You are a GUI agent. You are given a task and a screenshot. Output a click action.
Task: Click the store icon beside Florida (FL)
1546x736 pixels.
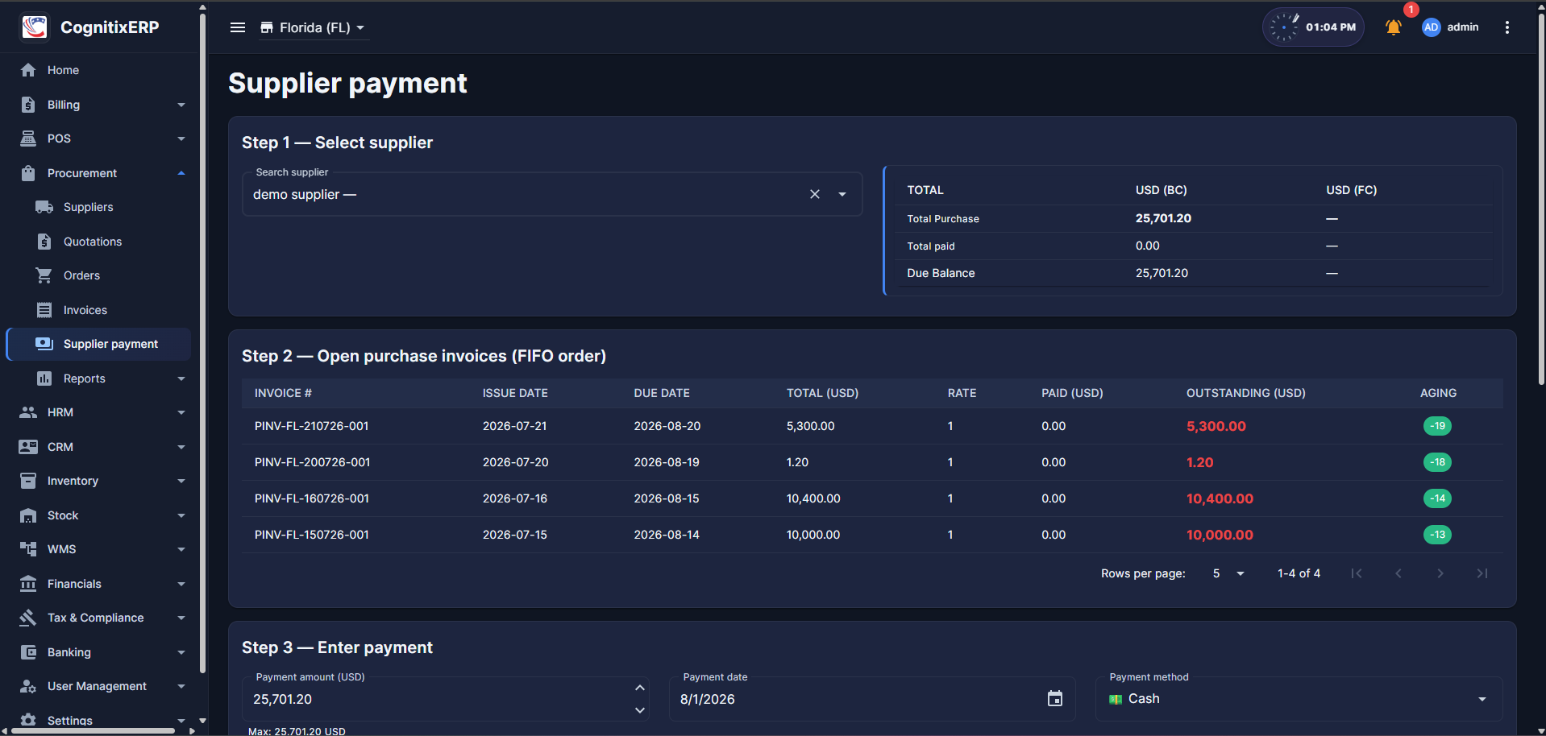267,27
